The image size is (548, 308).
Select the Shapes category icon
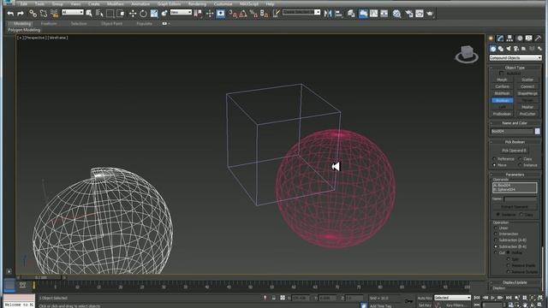pos(501,49)
